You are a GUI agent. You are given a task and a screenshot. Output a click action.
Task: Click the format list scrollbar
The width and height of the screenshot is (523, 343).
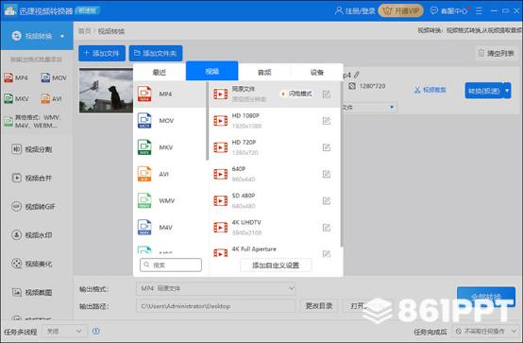[x=207, y=121]
